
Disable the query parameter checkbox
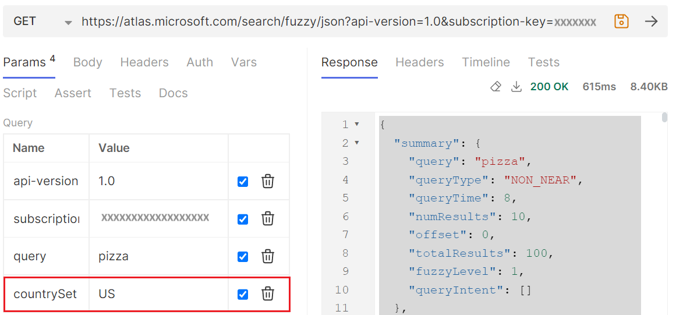(x=243, y=257)
